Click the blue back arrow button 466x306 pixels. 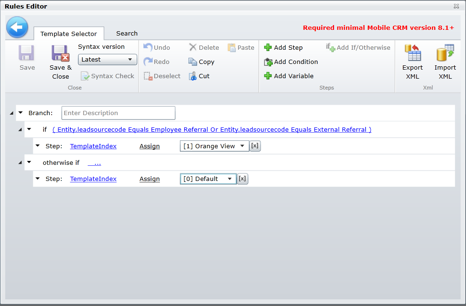tap(17, 27)
